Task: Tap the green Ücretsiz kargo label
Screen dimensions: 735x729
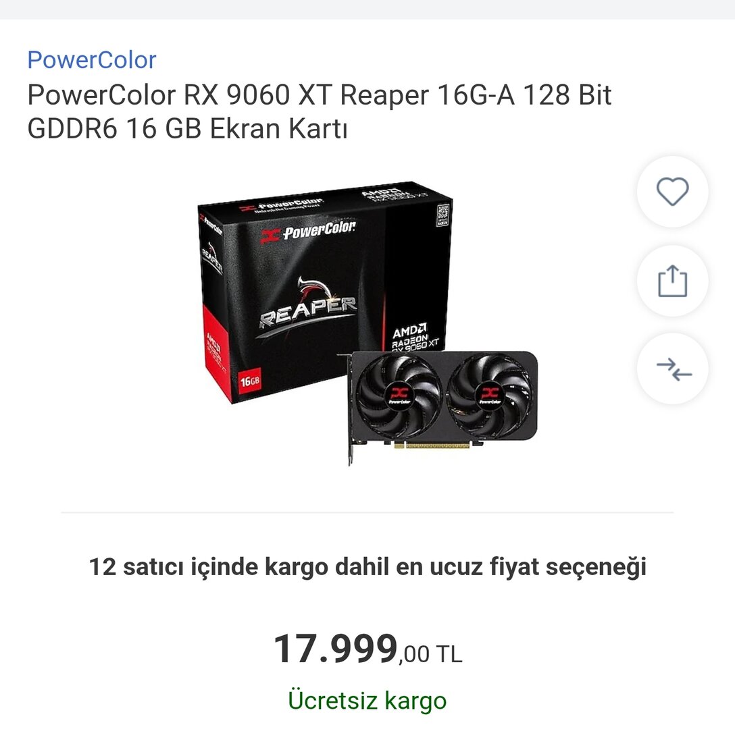Action: pos(367,701)
